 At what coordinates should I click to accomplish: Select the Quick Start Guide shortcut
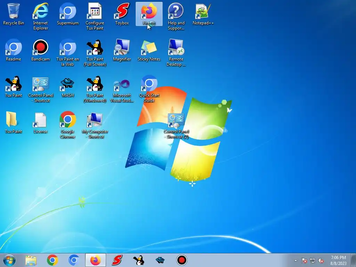coord(149,89)
